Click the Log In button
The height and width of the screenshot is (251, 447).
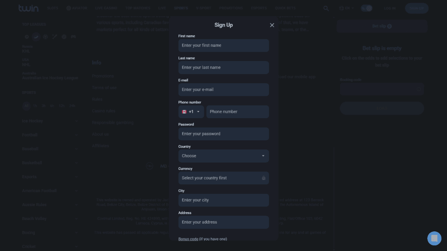(389, 7)
